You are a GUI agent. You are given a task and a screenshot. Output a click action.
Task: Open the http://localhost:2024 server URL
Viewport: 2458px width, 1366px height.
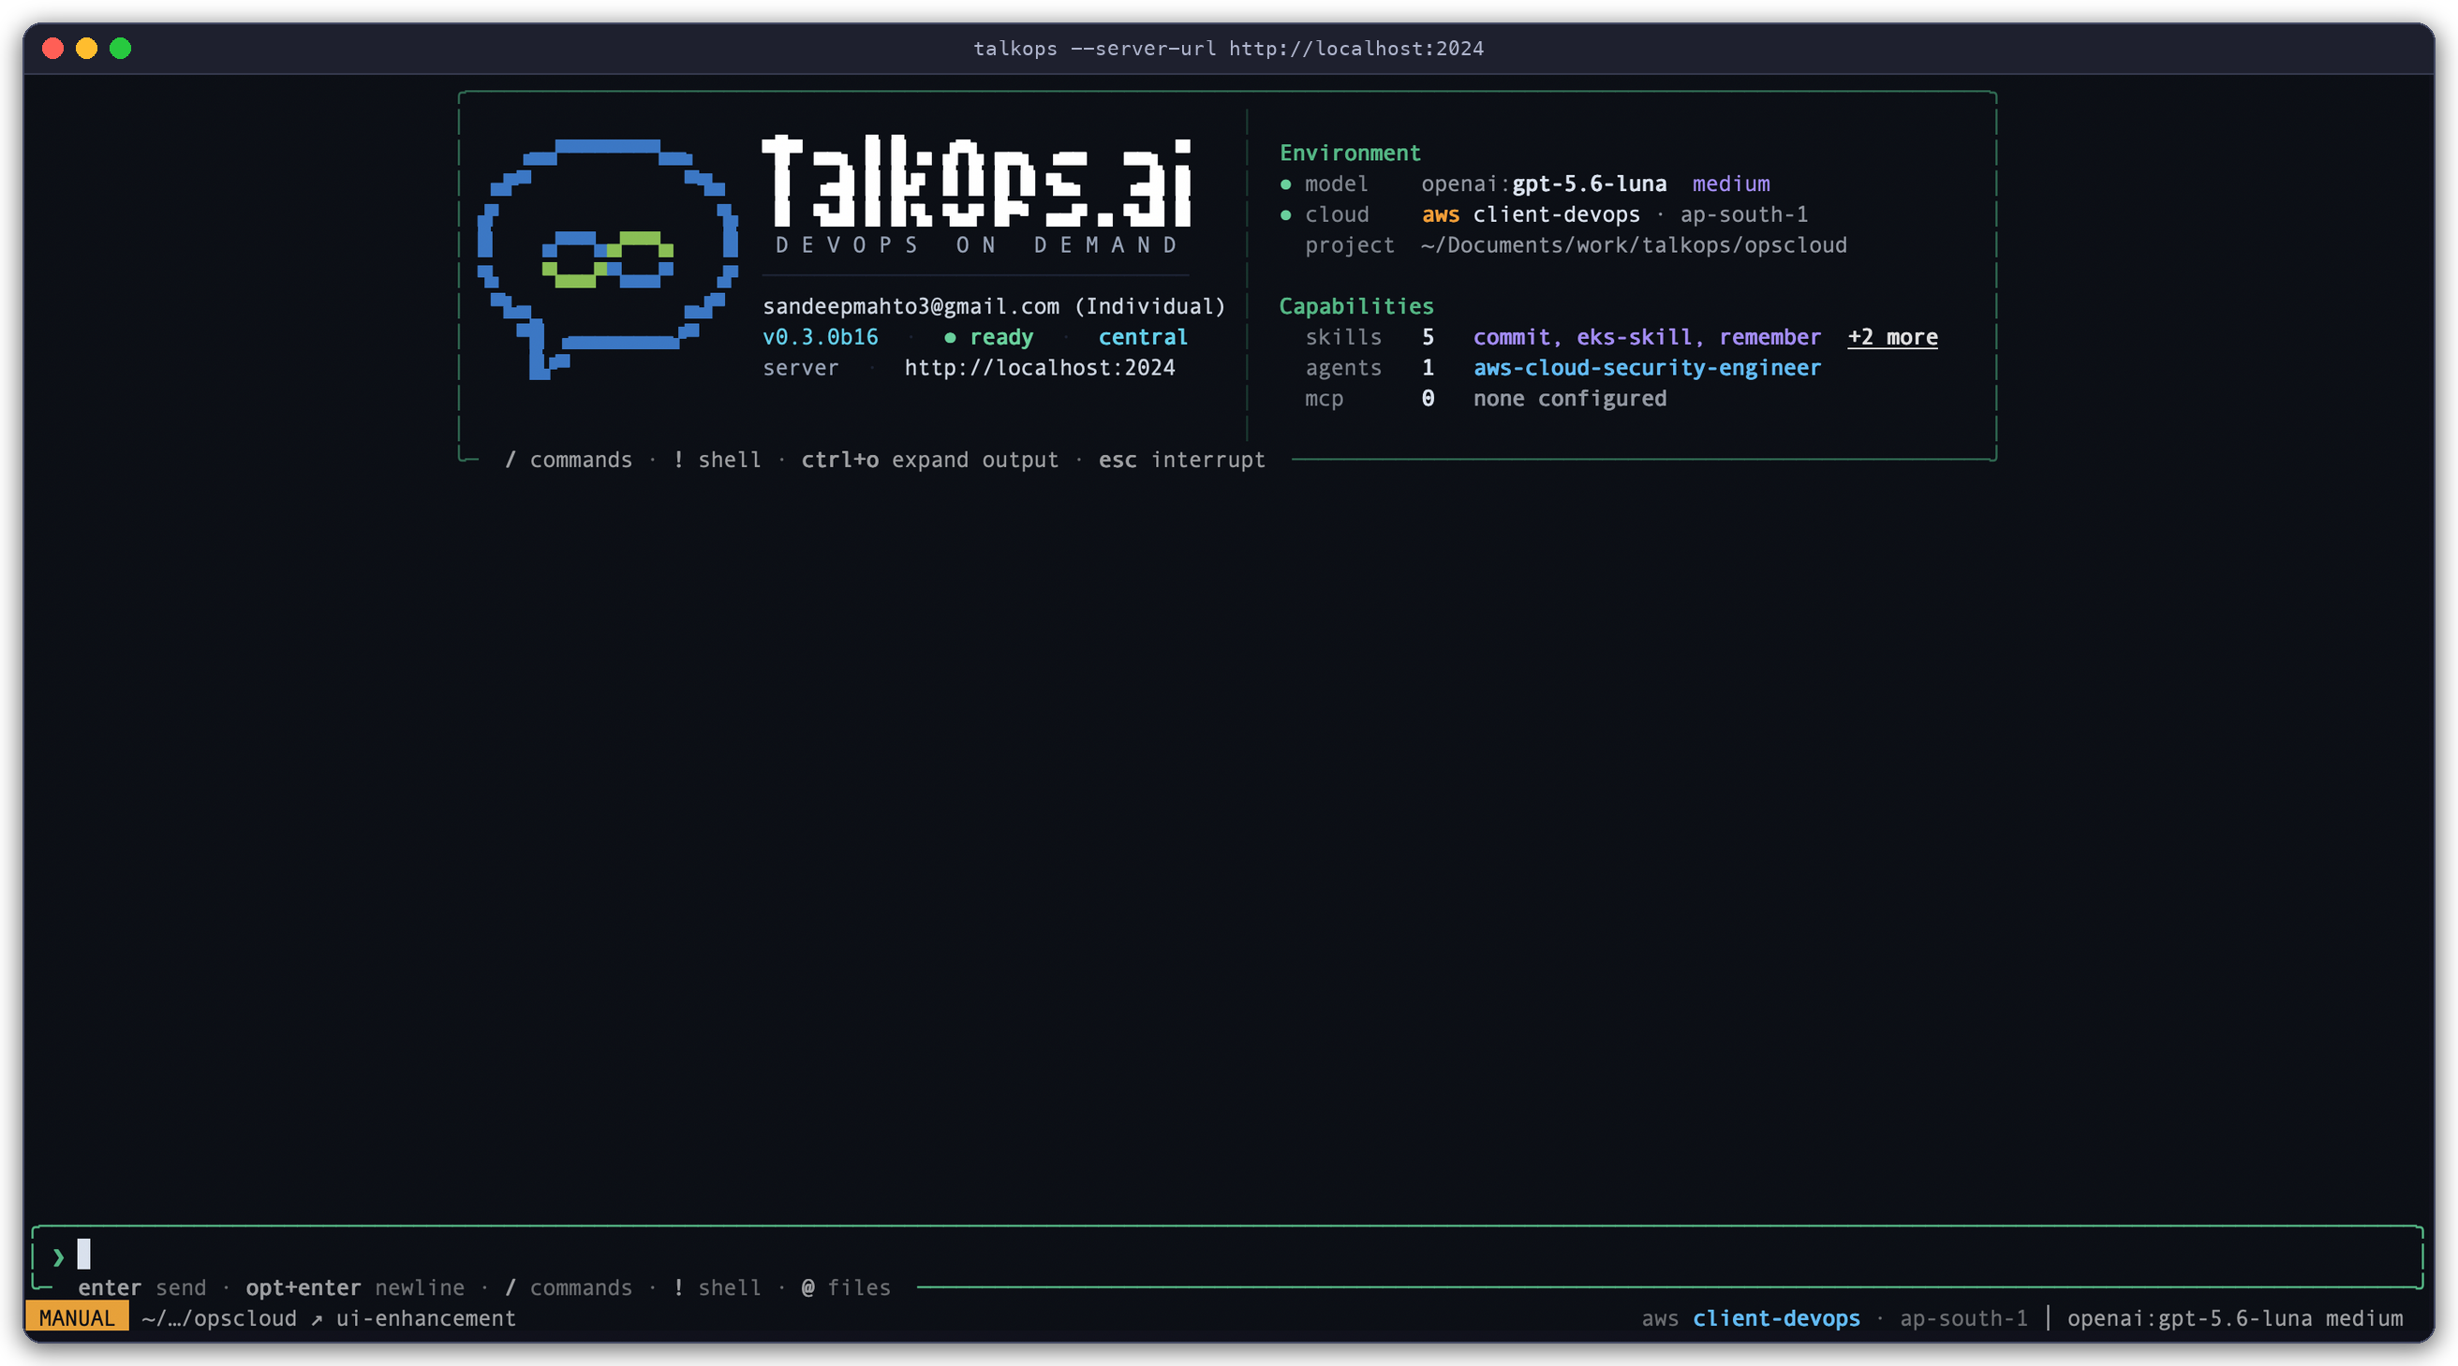(1039, 367)
